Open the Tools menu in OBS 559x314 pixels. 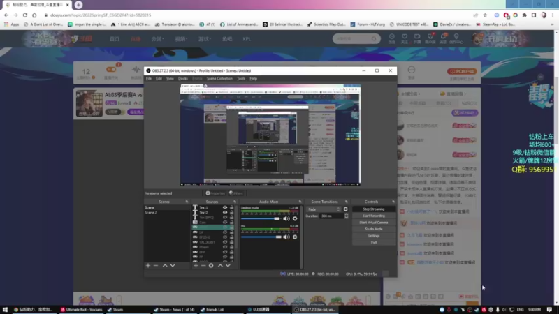tap(241, 79)
